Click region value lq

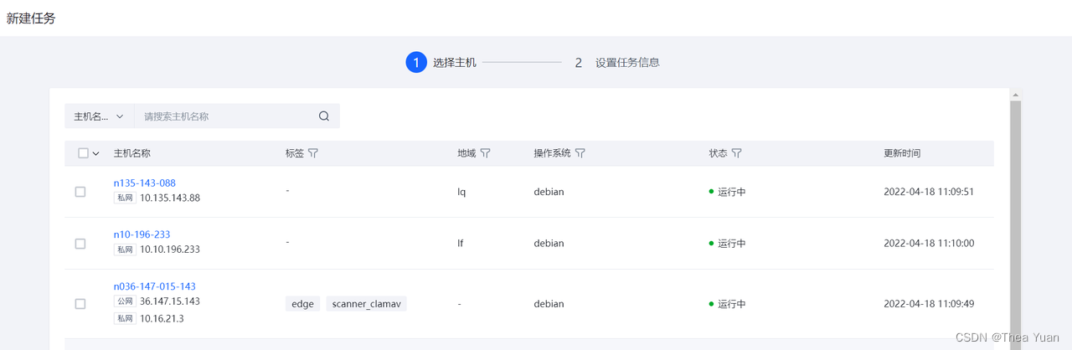point(461,192)
